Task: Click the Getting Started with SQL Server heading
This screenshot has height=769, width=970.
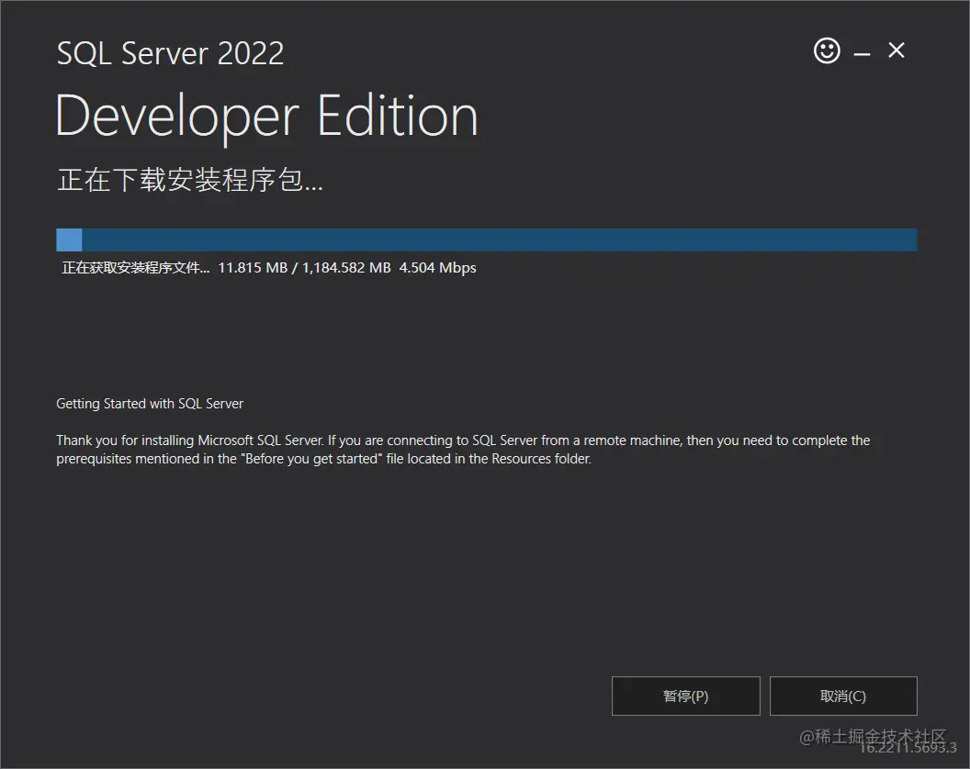Action: tap(150, 404)
